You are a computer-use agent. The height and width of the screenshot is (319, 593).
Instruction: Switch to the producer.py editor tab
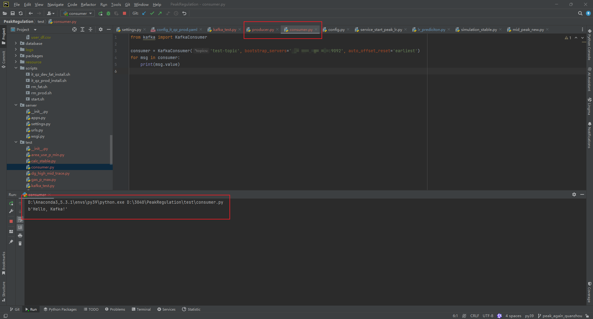point(263,30)
